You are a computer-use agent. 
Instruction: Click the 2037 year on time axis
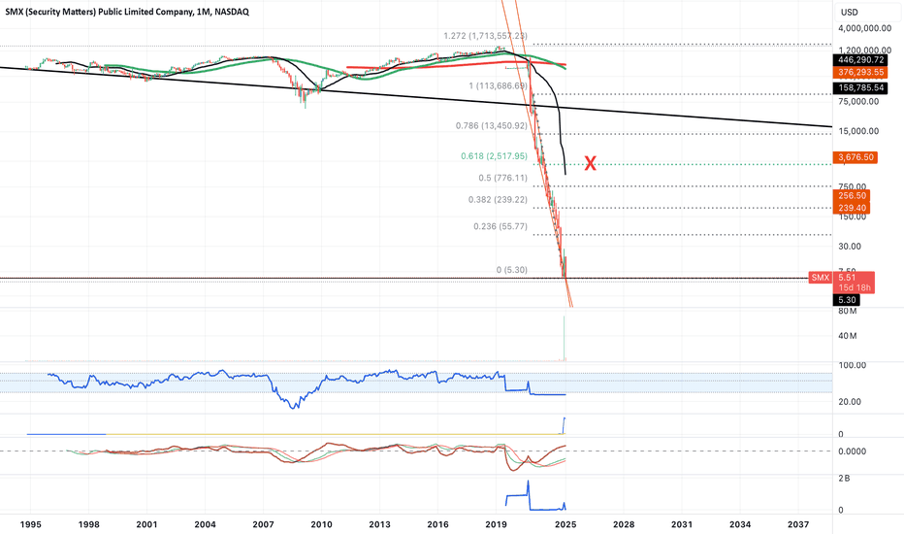coord(798,523)
